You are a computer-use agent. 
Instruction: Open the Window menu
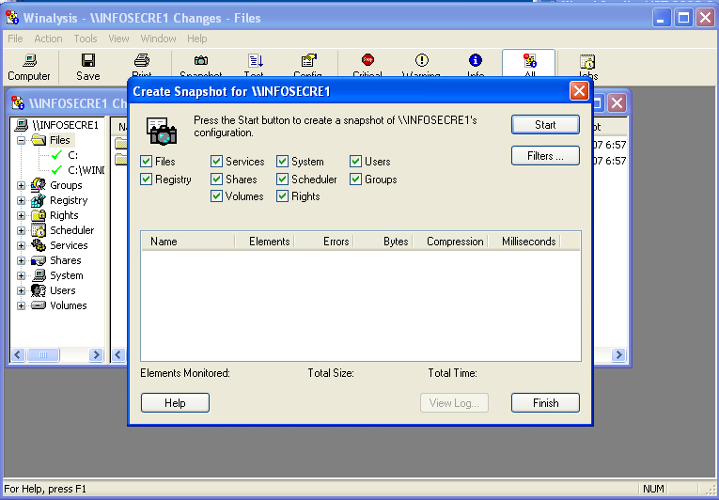click(x=158, y=39)
